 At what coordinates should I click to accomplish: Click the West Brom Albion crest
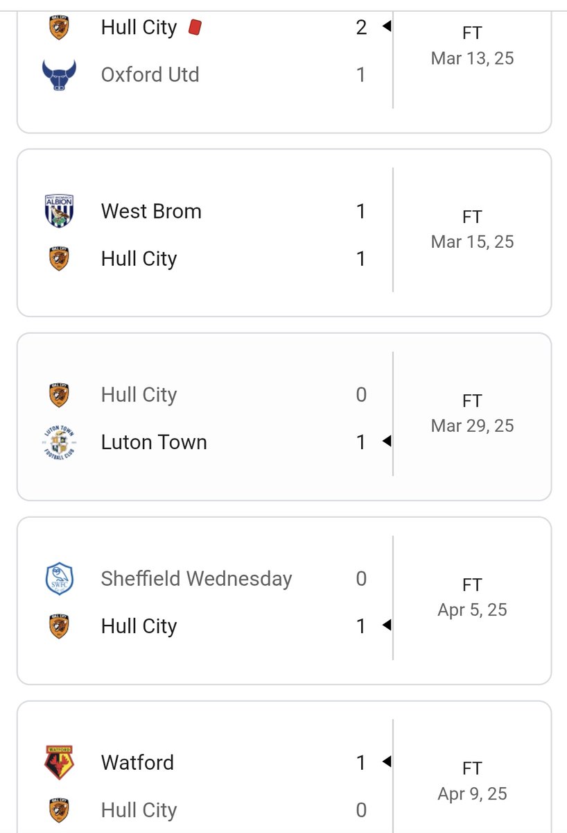[x=59, y=211]
